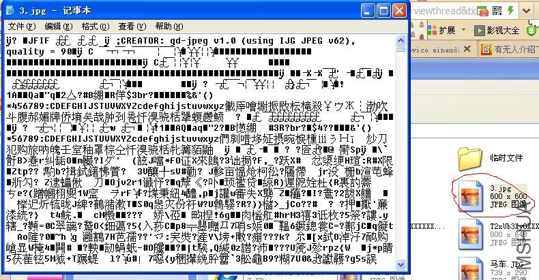Open the 查看(V) menu
The width and height of the screenshot is (539, 280).
[132, 26]
